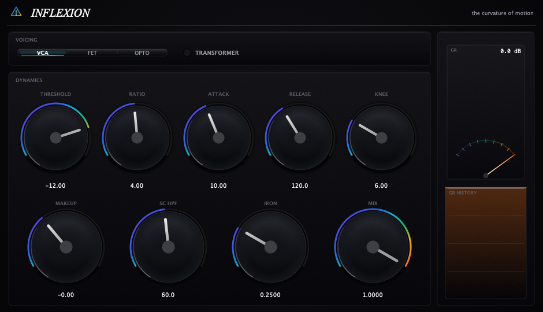Click the release value 120.0

(300, 185)
